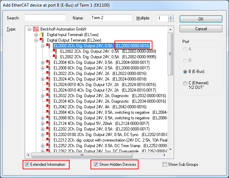Image resolution: width=229 pixels, height=178 pixels.
Task: Click Digital Input Terminals (EL1xxx) yellow terminal icon
Action: [42, 35]
